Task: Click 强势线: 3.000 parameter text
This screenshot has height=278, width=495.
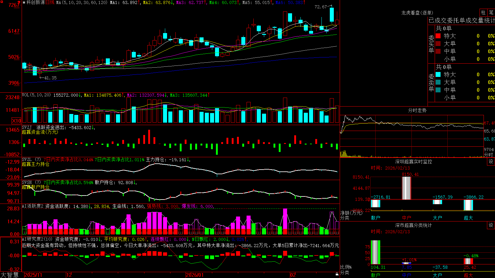Action: pyautogui.click(x=163, y=206)
